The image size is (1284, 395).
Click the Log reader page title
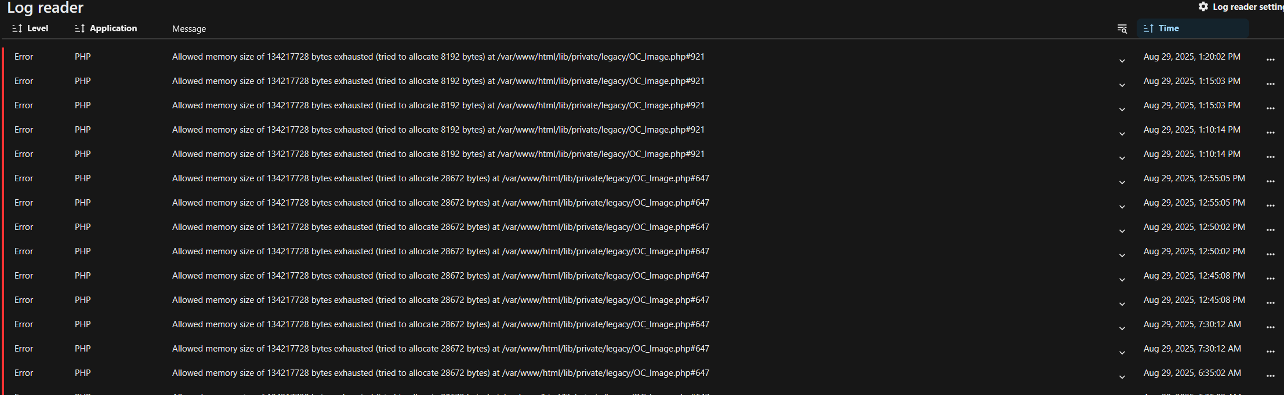pos(45,8)
